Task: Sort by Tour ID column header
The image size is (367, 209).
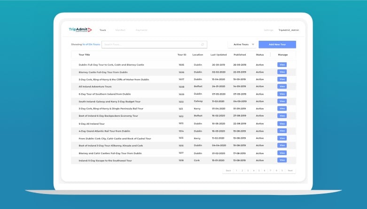Action: (182, 55)
